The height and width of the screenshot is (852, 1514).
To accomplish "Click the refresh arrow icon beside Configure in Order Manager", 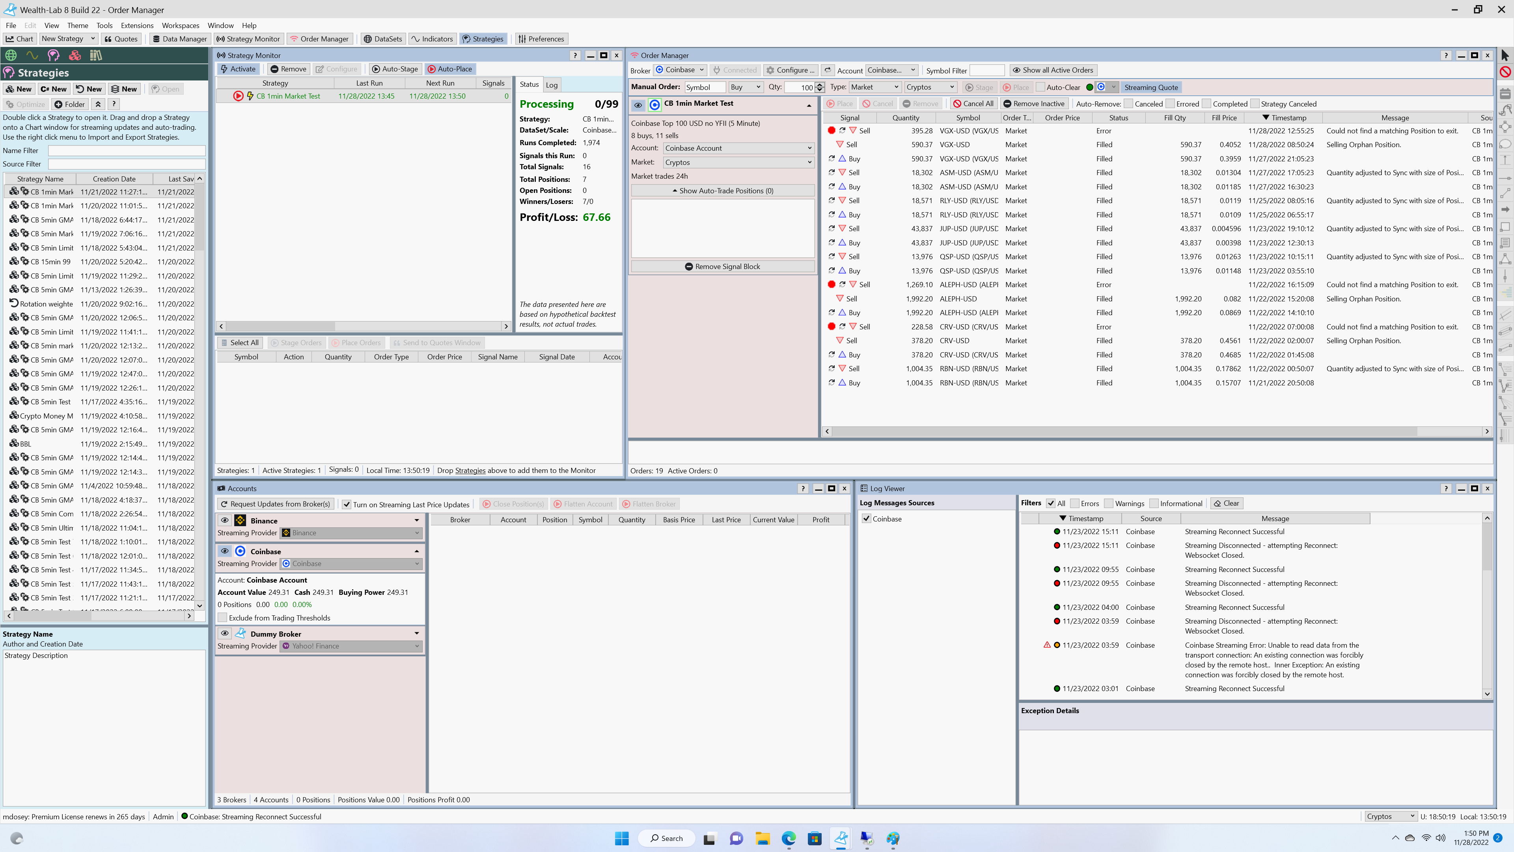I will coord(828,70).
